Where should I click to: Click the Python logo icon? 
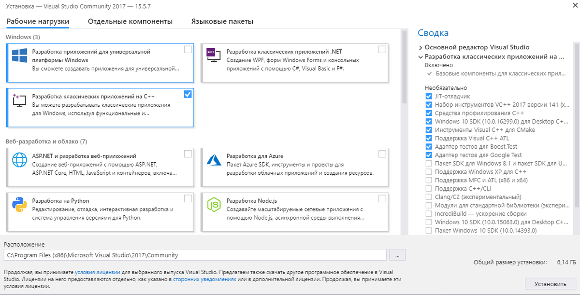tap(19, 205)
